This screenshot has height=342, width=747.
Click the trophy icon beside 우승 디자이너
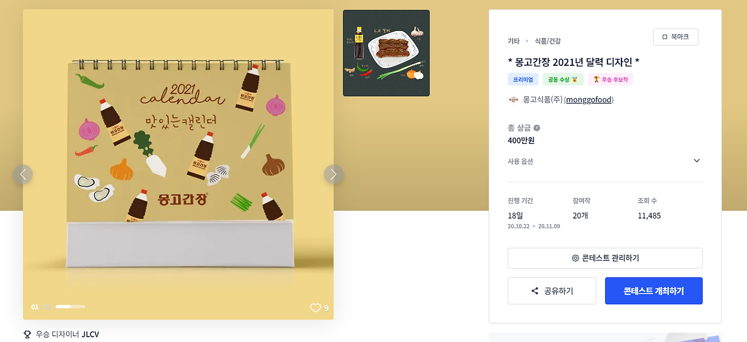27,334
